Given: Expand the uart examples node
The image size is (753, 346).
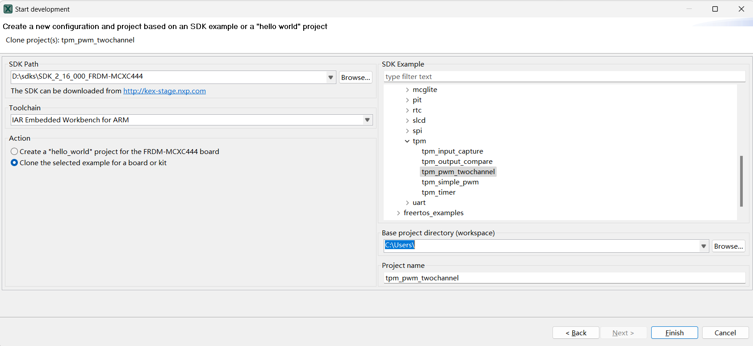Looking at the screenshot, I should pos(407,203).
